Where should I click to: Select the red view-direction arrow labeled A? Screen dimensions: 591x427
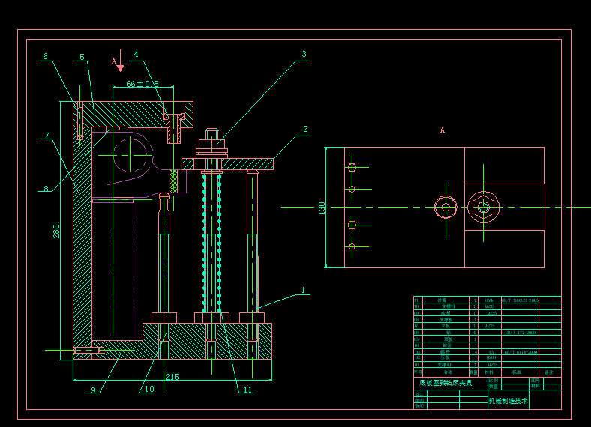tap(120, 61)
